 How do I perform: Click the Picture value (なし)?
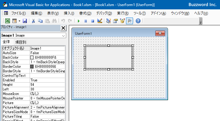coord(47,103)
